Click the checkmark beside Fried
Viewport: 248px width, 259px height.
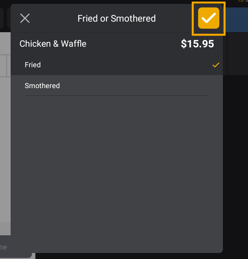[x=216, y=65]
